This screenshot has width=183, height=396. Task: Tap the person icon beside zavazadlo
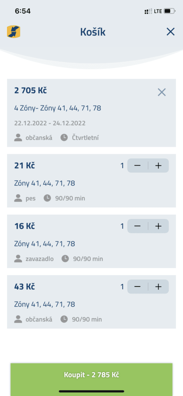pyautogui.click(x=18, y=259)
